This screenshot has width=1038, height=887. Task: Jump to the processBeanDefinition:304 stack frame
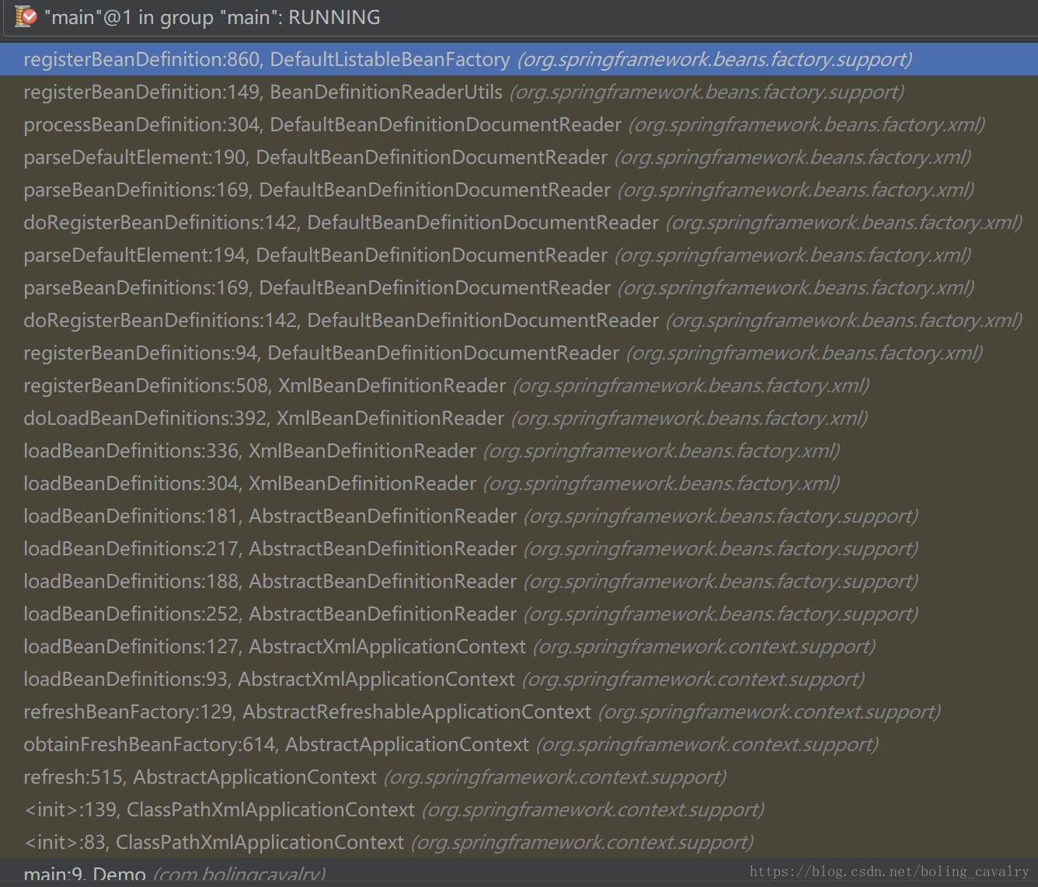519,124
